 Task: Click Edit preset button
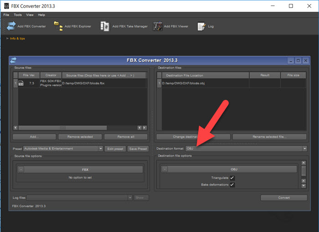(x=115, y=149)
